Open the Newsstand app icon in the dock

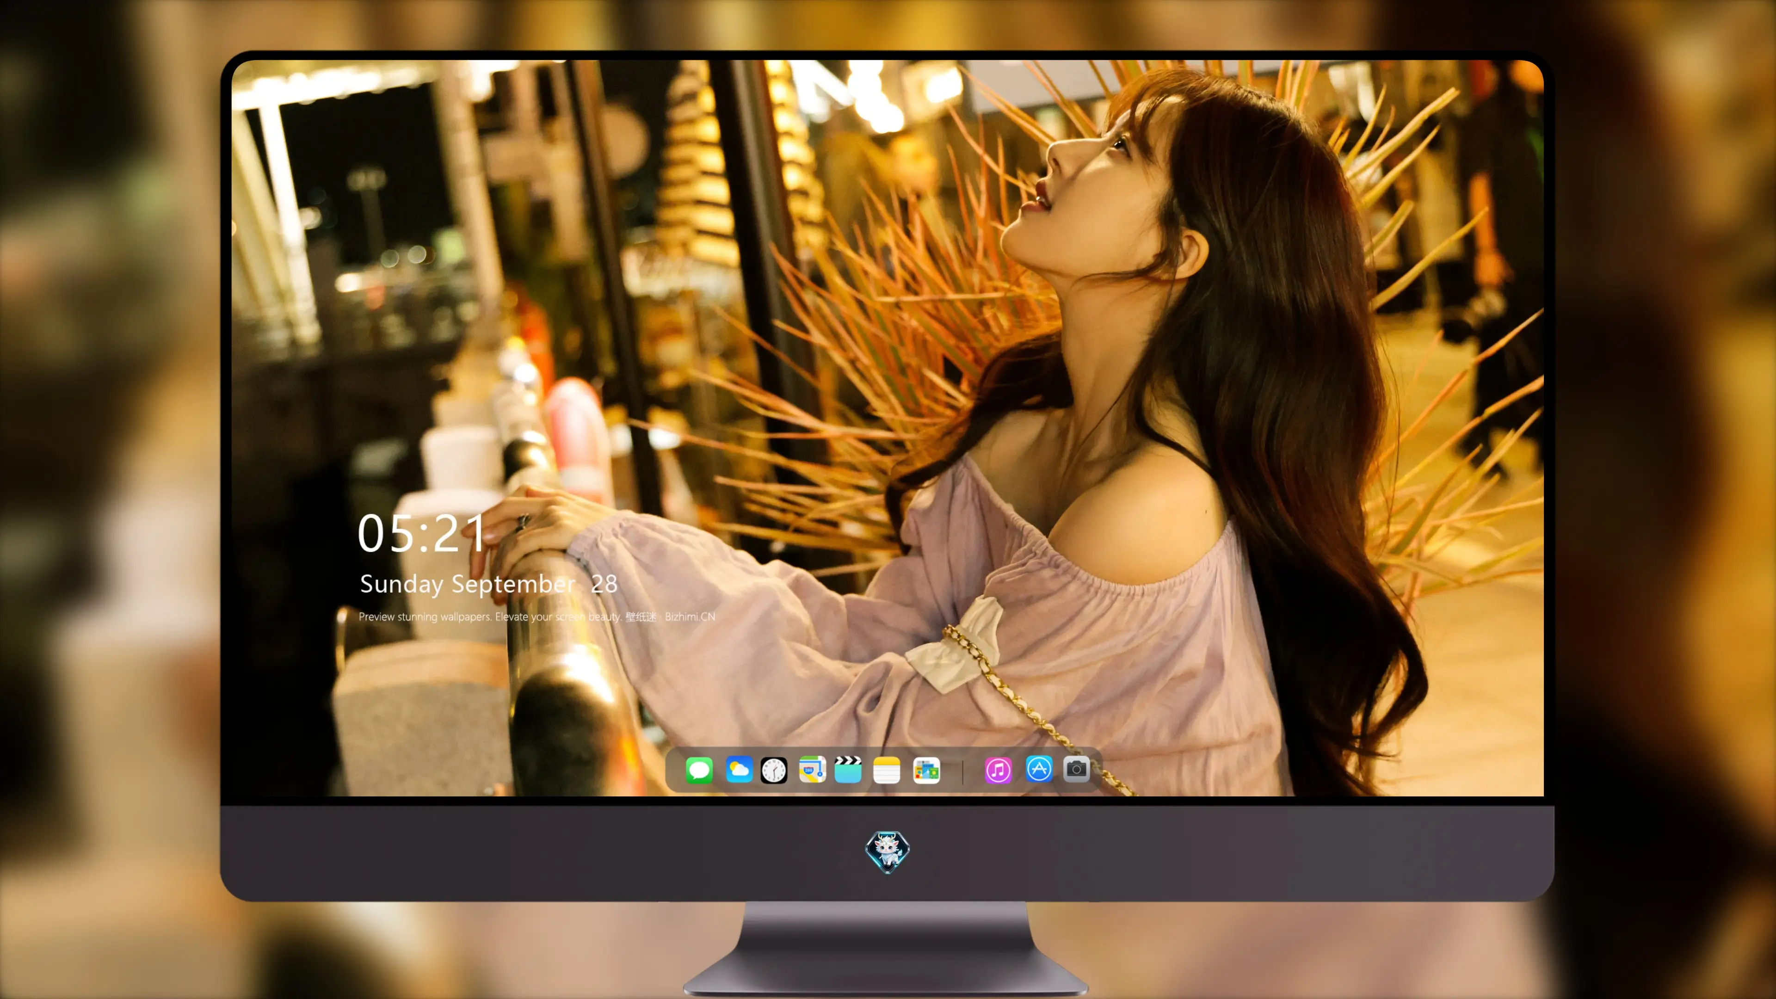pyautogui.click(x=926, y=770)
